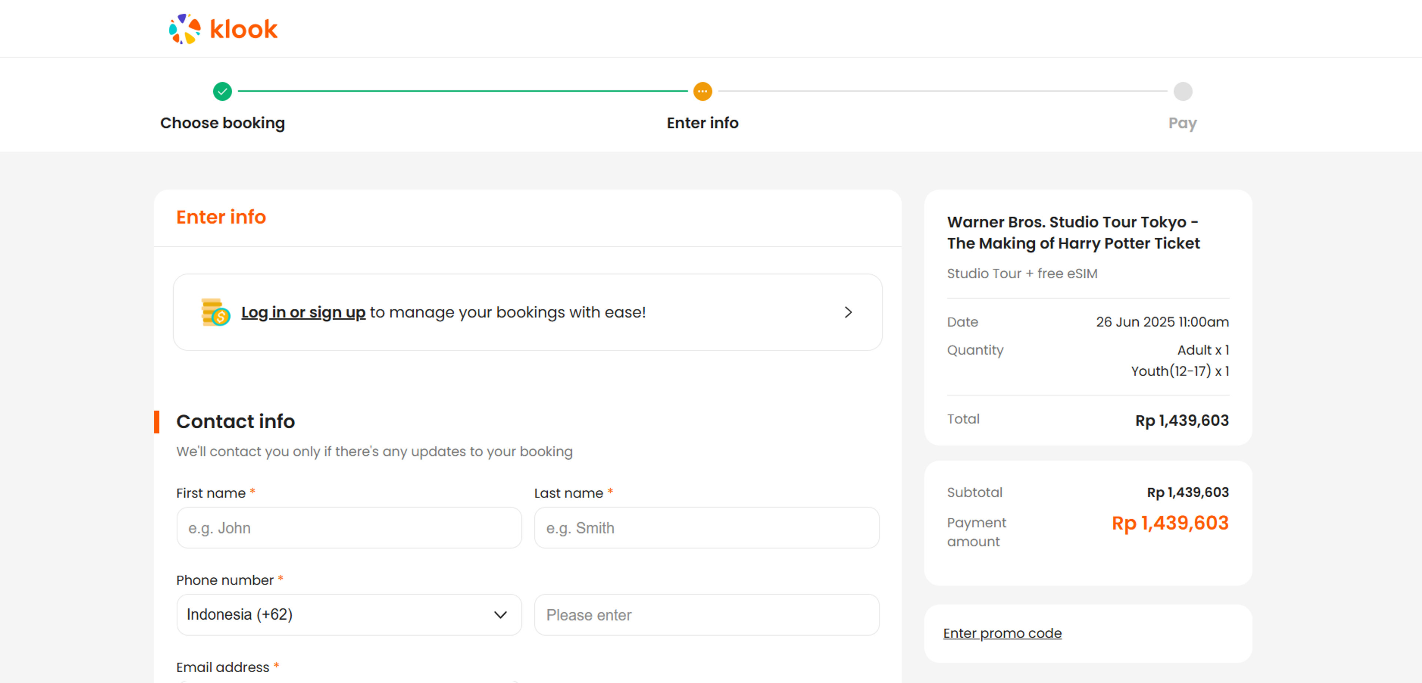Focus the First name input field

point(349,528)
